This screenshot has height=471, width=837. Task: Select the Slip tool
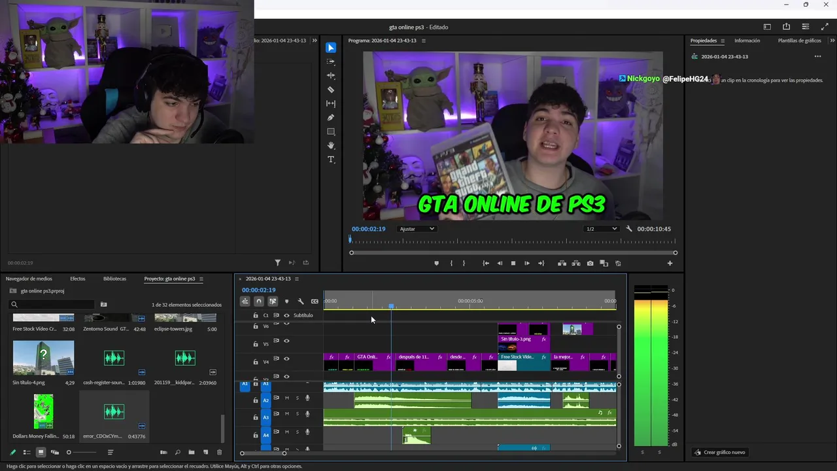331,103
